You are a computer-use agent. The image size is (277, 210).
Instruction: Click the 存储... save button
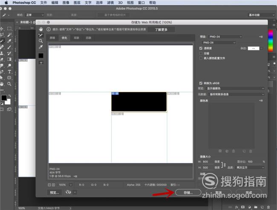pyautogui.click(x=188, y=193)
